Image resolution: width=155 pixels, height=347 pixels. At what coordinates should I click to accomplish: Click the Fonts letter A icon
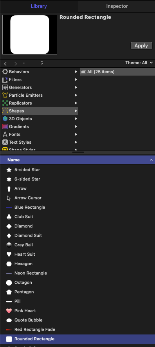coord(5,134)
